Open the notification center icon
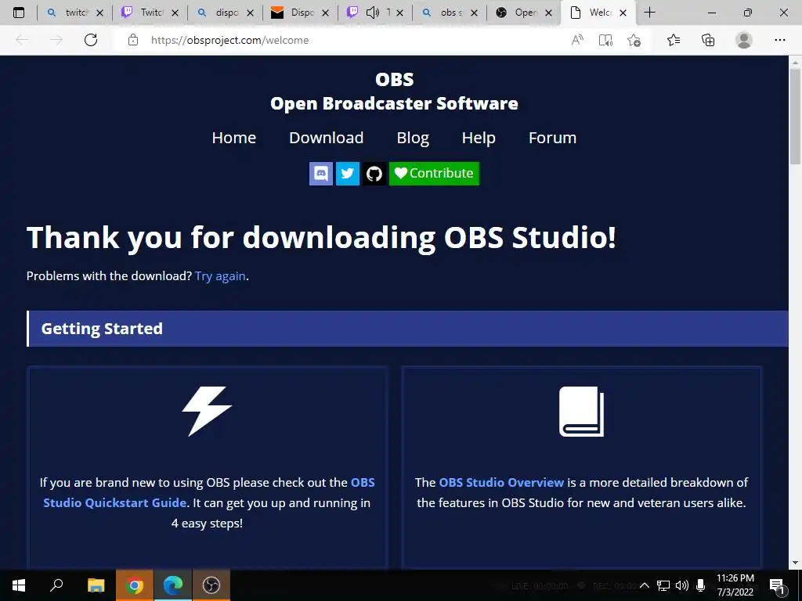The width and height of the screenshot is (802, 601). click(778, 585)
